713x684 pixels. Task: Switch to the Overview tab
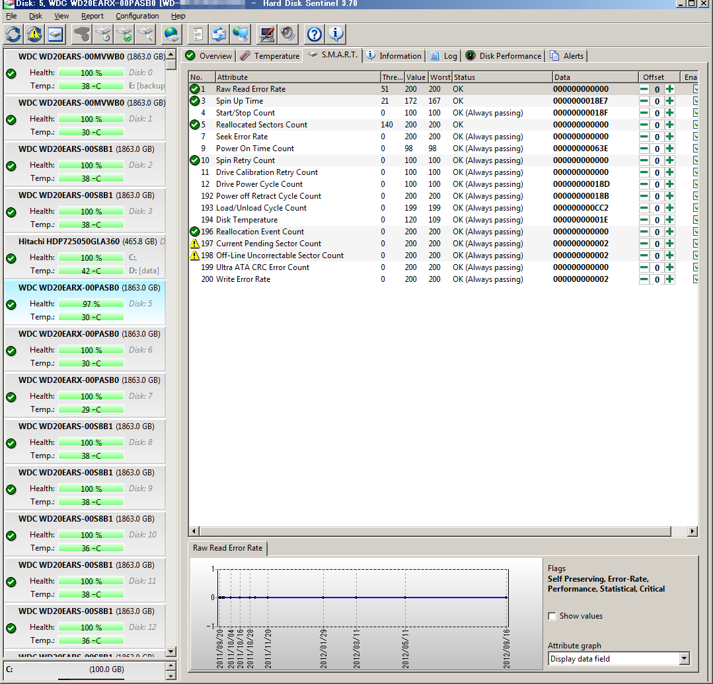pos(209,56)
